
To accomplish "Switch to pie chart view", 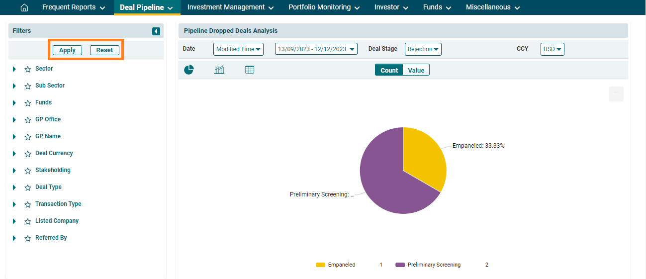I will 189,70.
